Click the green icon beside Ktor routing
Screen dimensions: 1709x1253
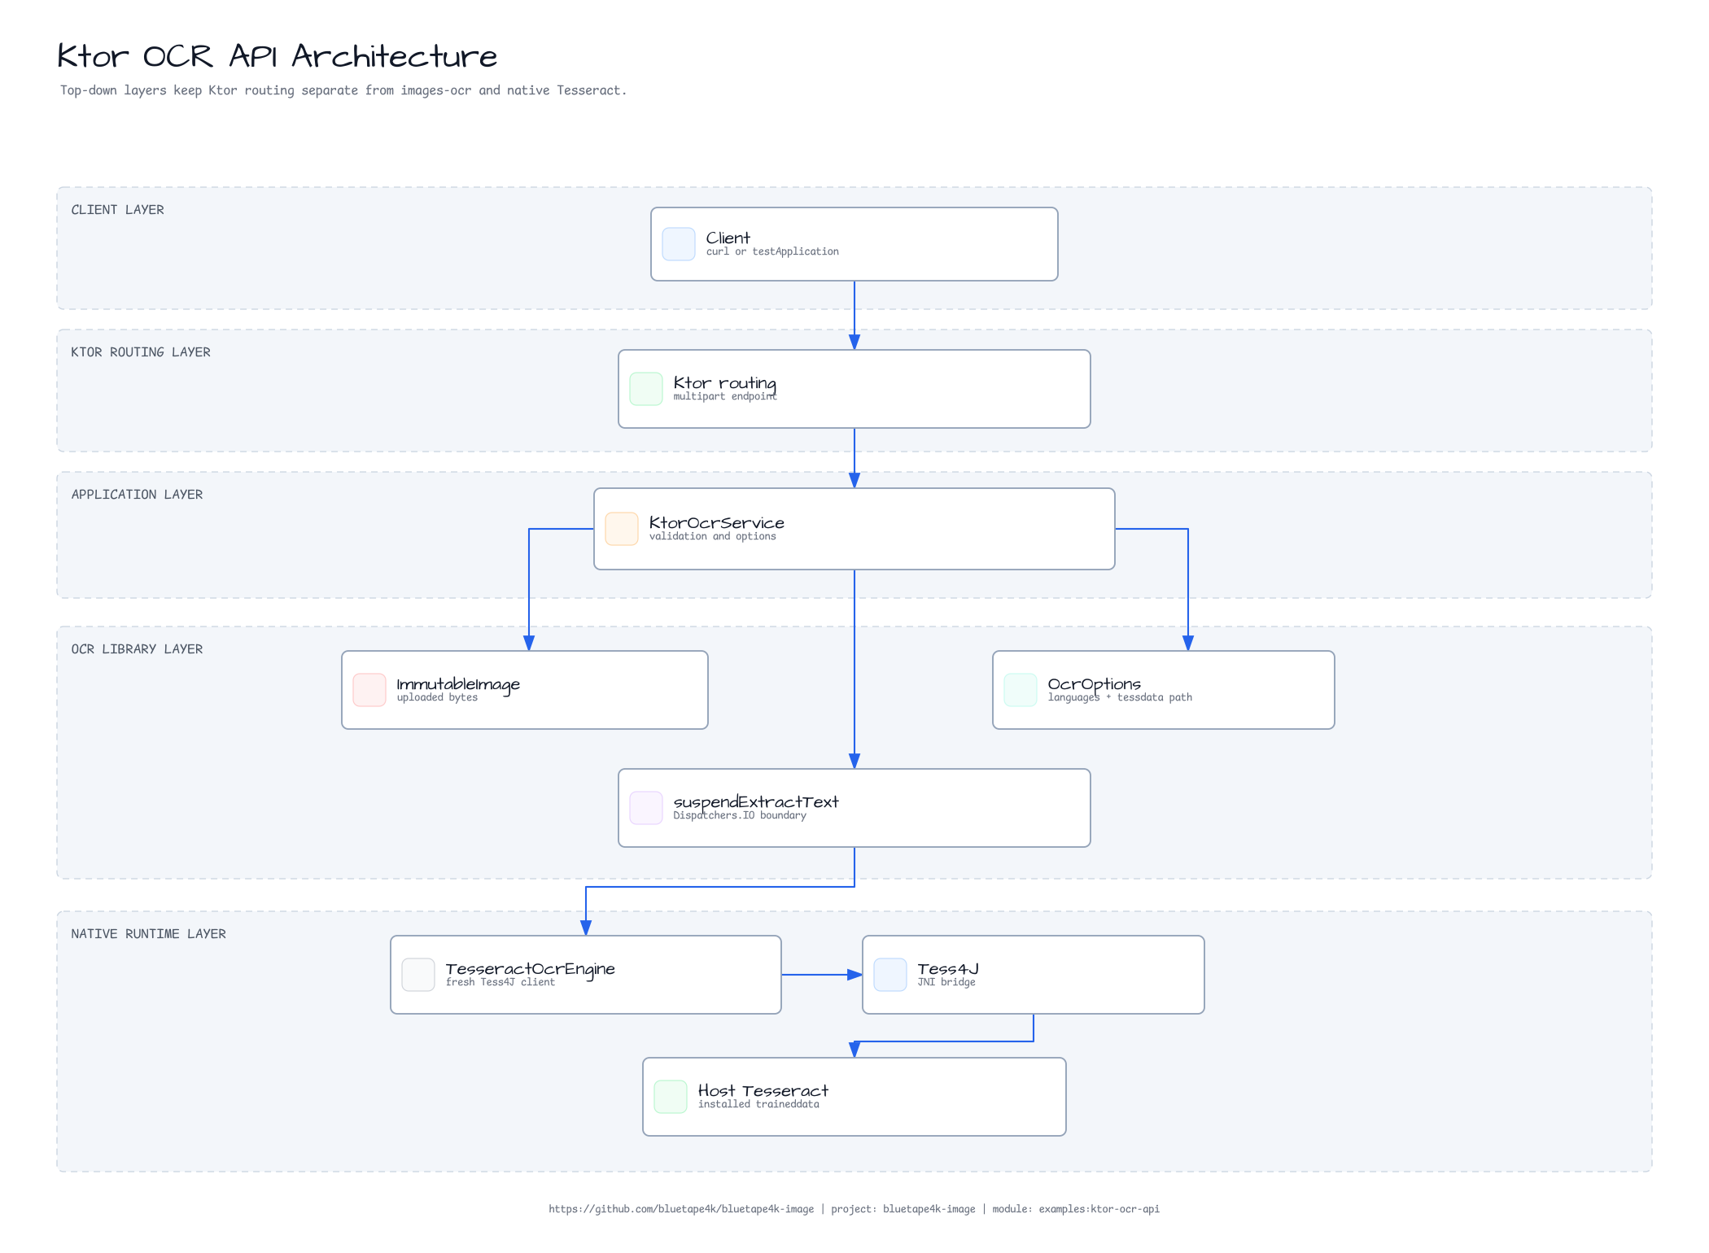point(646,389)
